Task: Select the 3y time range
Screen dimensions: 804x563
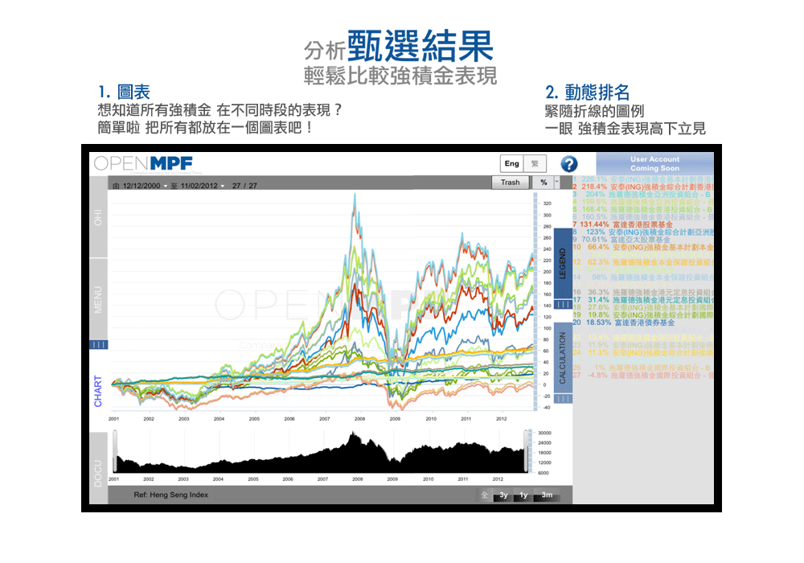Action: (503, 495)
